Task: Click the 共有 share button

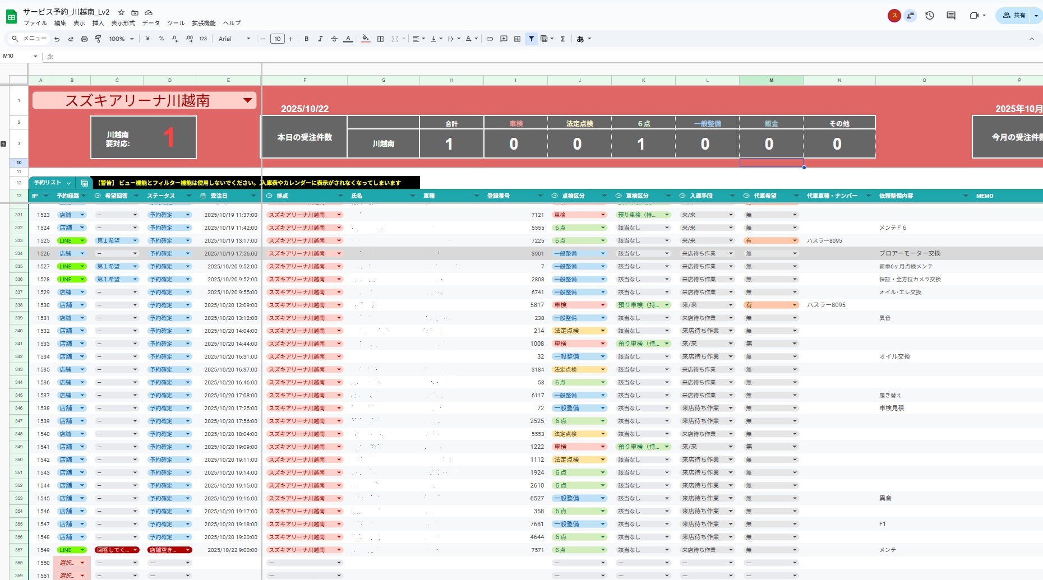Action: click(x=1014, y=16)
